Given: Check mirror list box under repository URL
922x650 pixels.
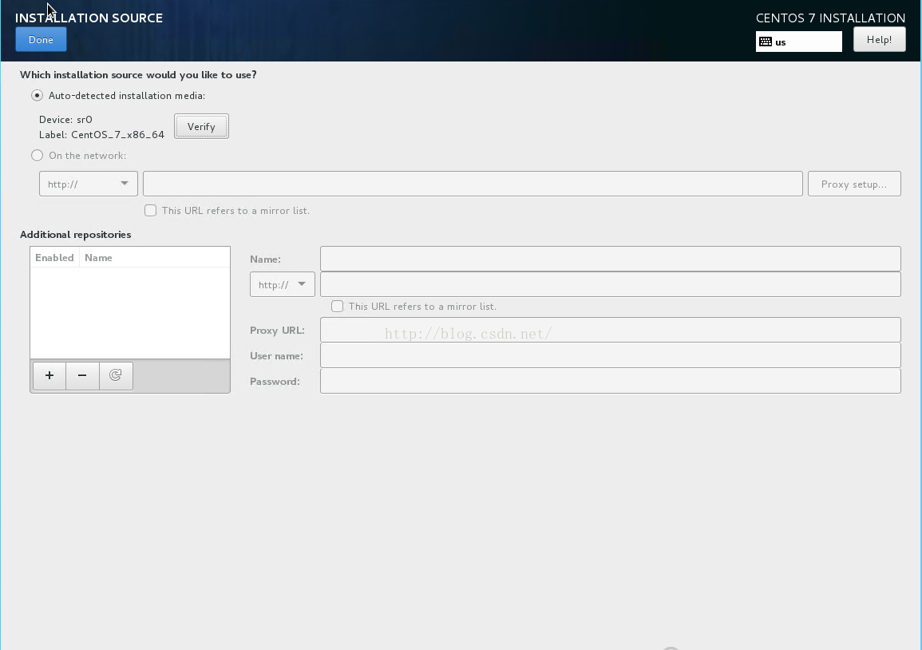Looking at the screenshot, I should (337, 307).
